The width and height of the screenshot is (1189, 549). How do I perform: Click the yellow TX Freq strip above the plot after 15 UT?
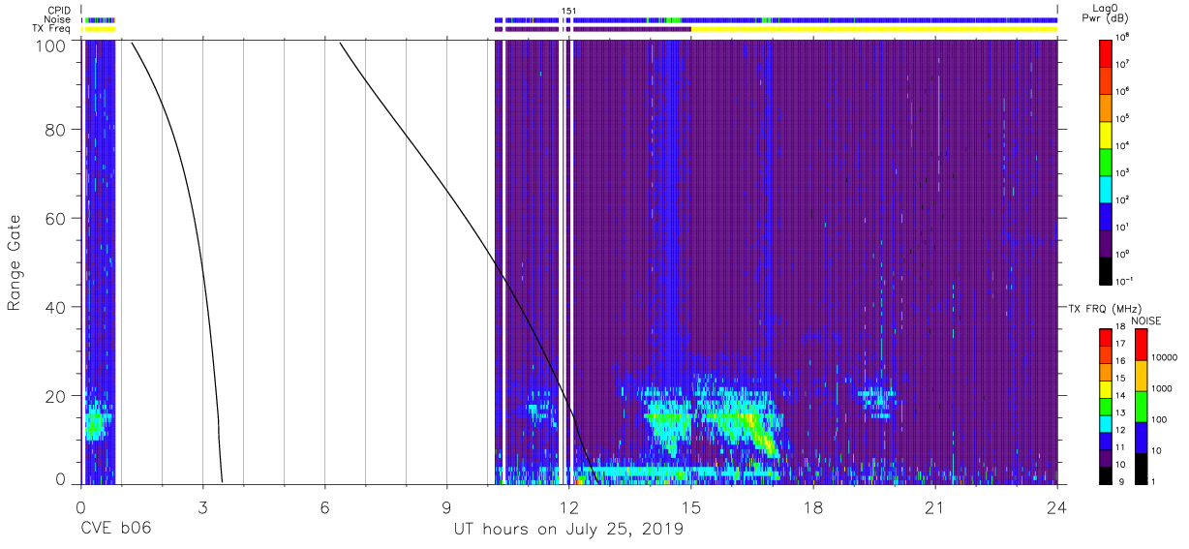(874, 29)
